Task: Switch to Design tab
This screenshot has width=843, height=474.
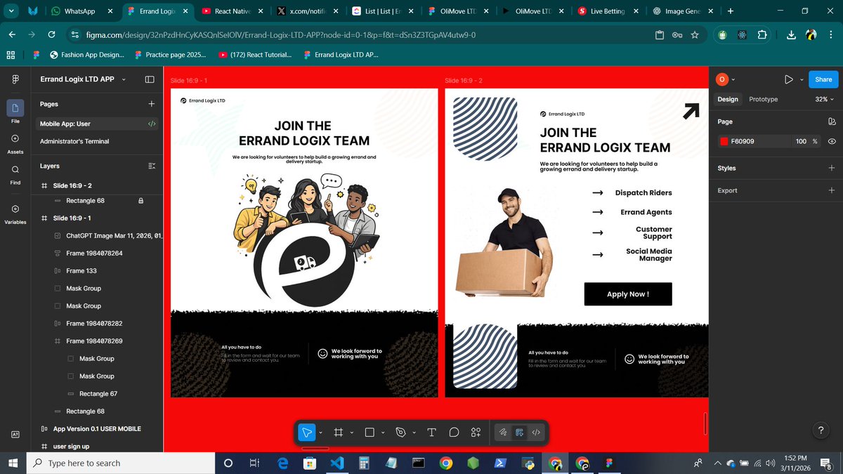Action: tap(728, 100)
